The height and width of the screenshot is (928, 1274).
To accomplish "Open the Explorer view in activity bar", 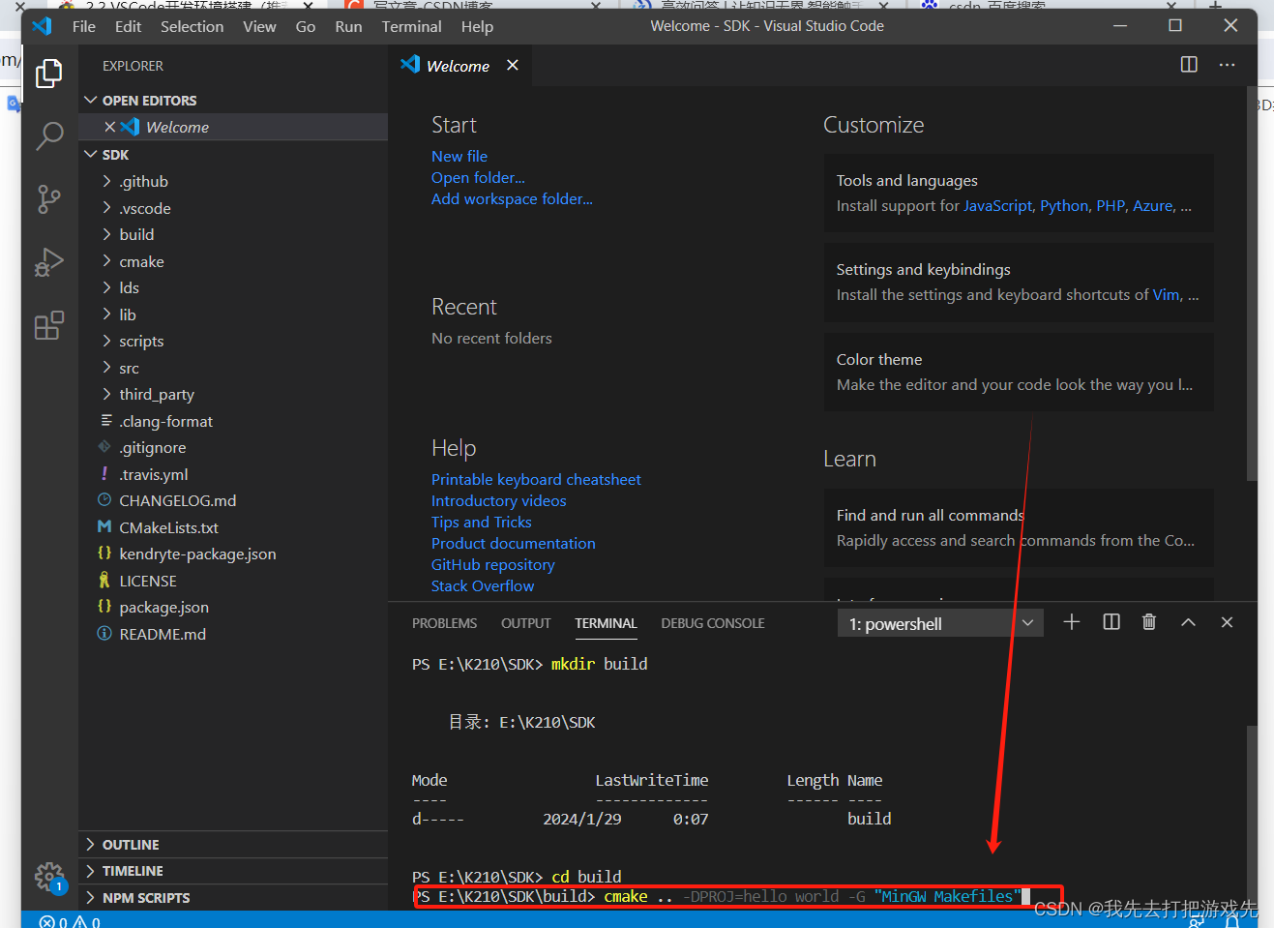I will click(x=49, y=74).
